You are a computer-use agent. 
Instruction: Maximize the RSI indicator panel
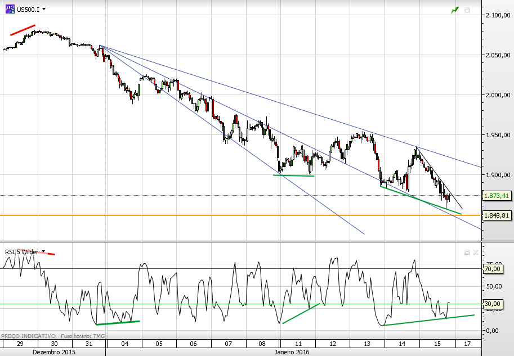tap(467, 252)
